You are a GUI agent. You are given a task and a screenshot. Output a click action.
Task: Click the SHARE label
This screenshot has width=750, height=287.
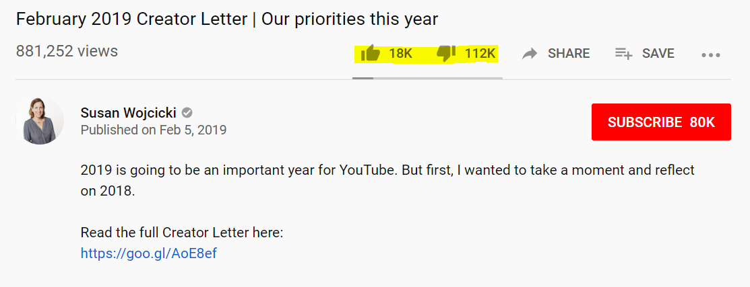tap(569, 54)
